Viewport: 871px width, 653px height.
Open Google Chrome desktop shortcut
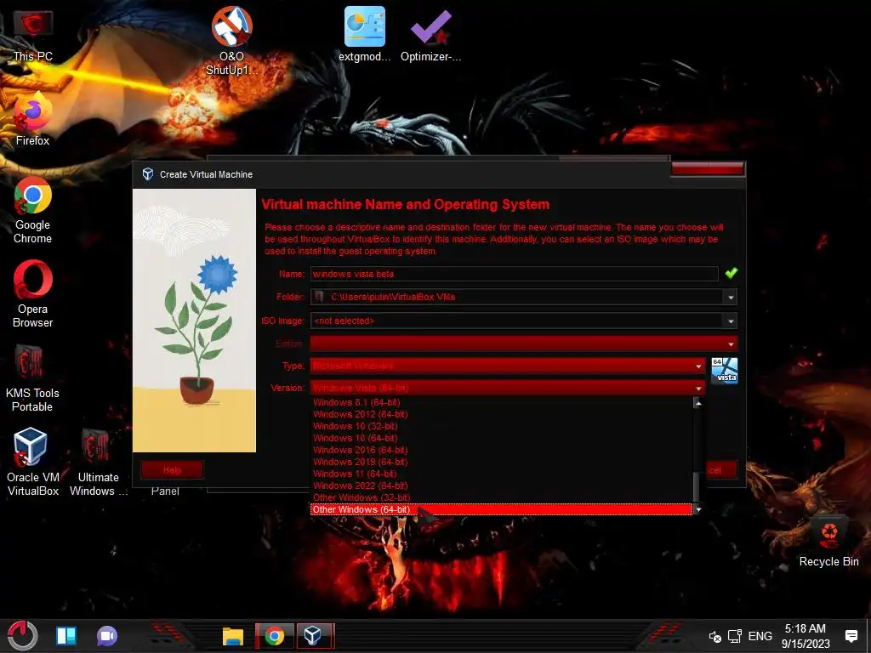point(33,211)
